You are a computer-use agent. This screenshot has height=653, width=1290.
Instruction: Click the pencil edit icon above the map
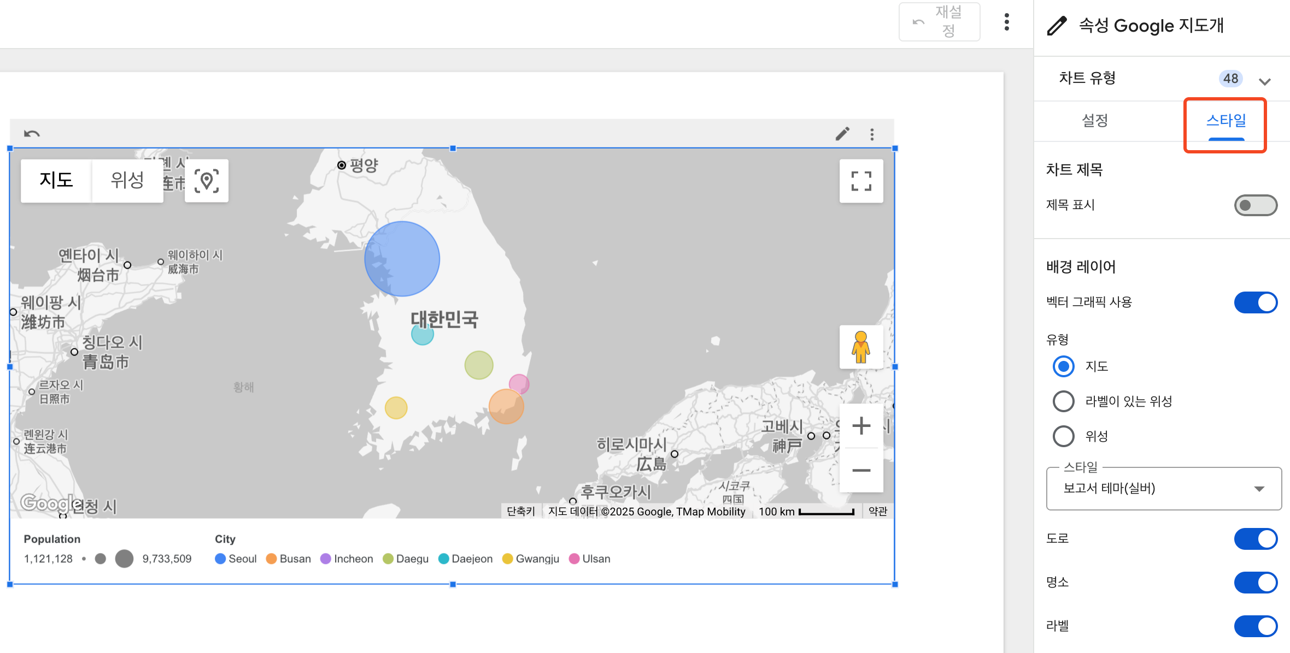pos(842,134)
